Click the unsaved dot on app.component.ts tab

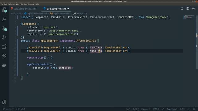(68, 9)
